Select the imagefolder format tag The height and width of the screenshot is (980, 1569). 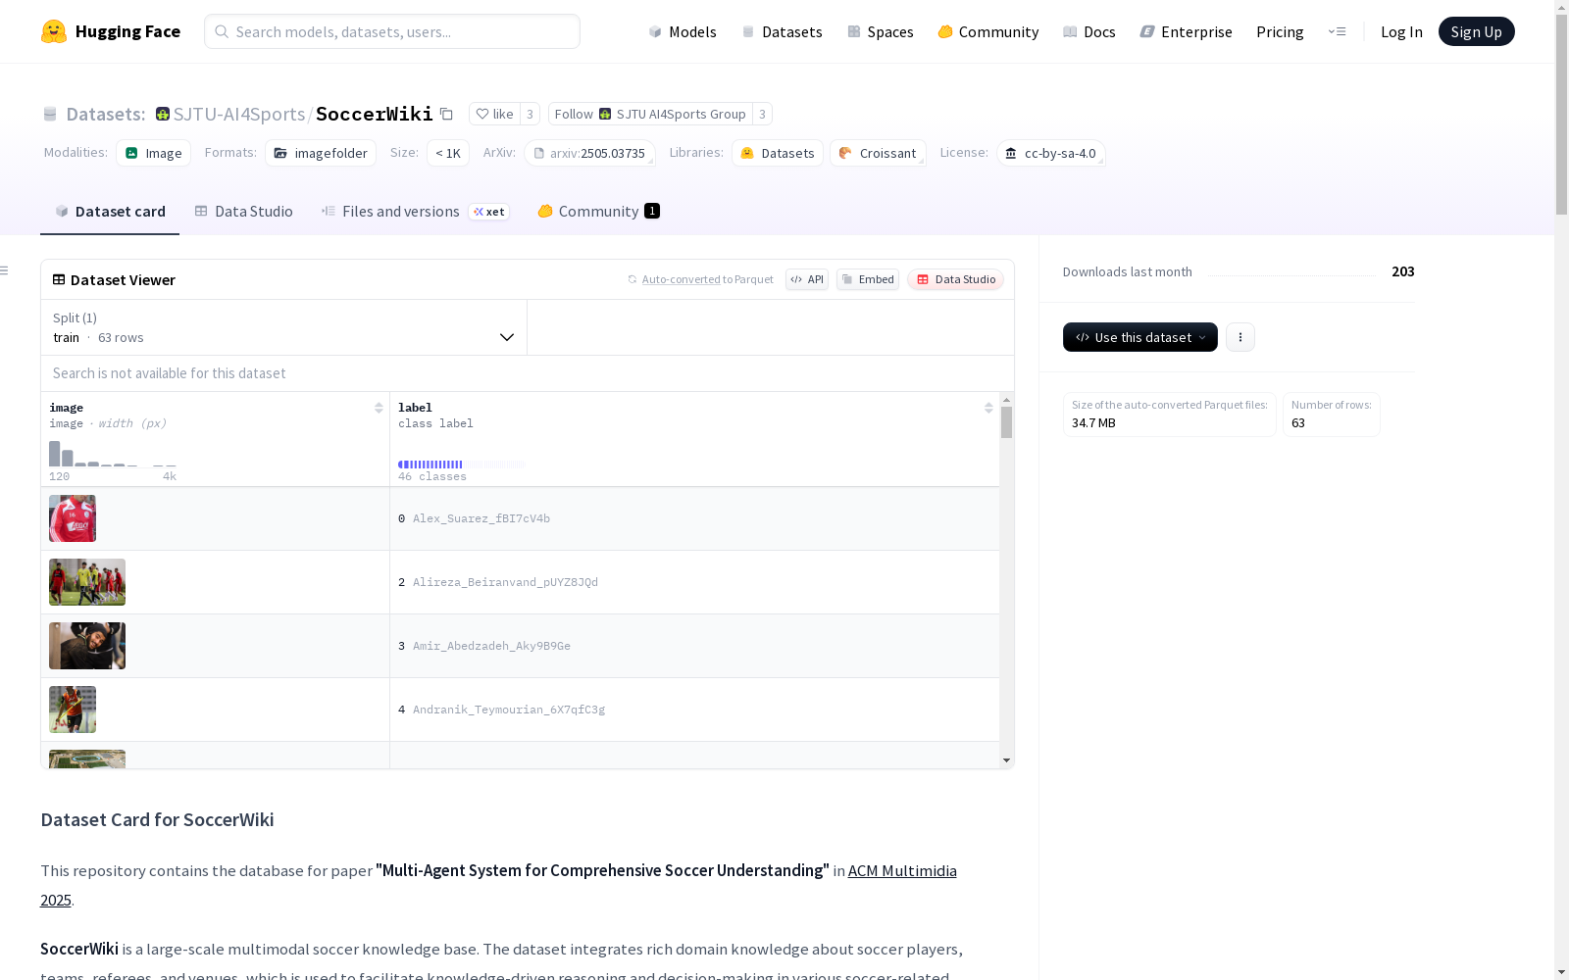[321, 153]
